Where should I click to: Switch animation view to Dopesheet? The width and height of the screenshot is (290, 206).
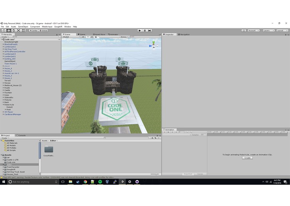pos(188,174)
